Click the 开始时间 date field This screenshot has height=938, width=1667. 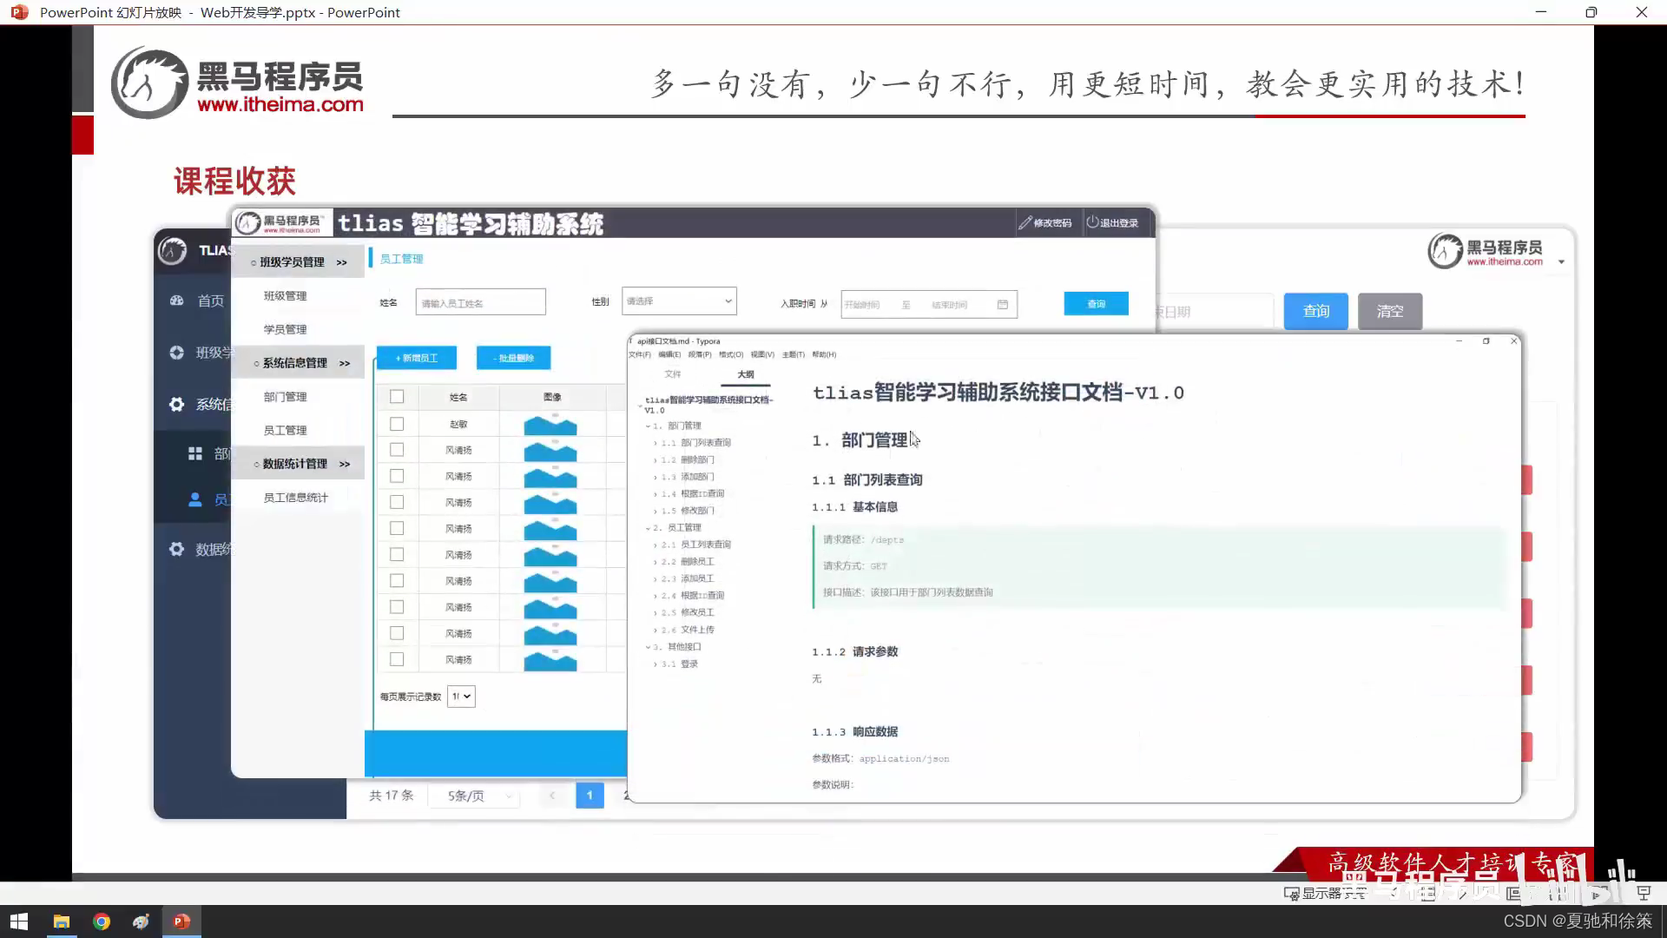pyautogui.click(x=863, y=305)
